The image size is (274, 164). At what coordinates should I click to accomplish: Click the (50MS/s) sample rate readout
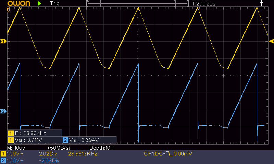pos(59,148)
